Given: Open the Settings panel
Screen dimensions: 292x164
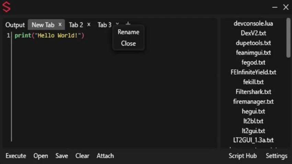Looking at the screenshot, I should [276, 156].
